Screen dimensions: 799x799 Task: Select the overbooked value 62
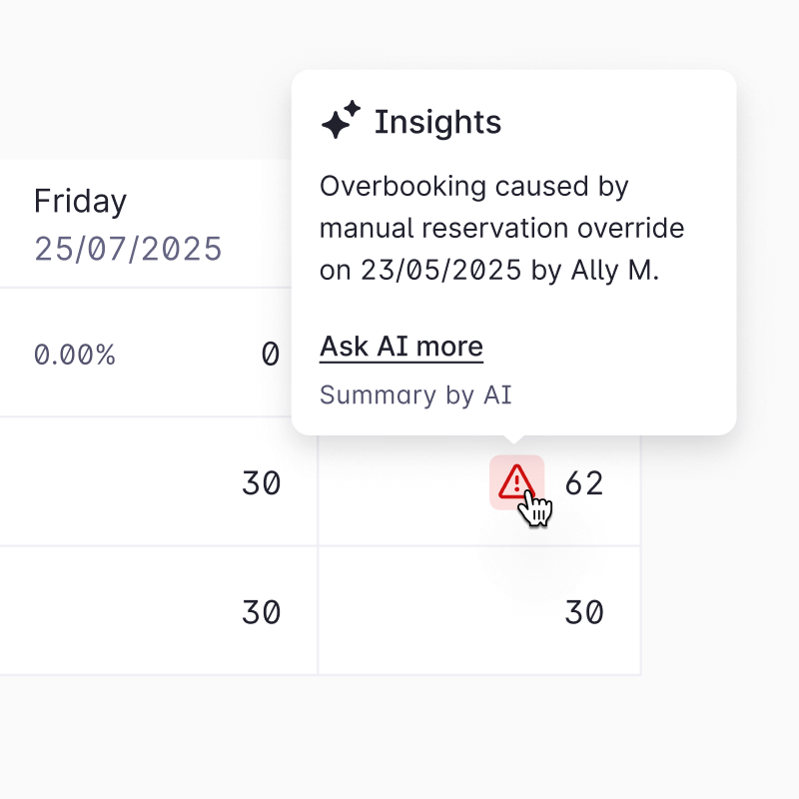(584, 483)
